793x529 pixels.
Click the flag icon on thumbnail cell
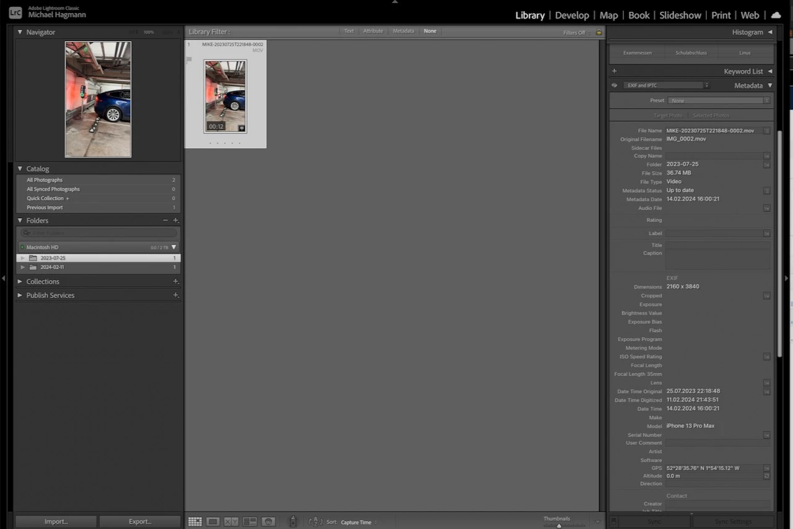tap(189, 59)
